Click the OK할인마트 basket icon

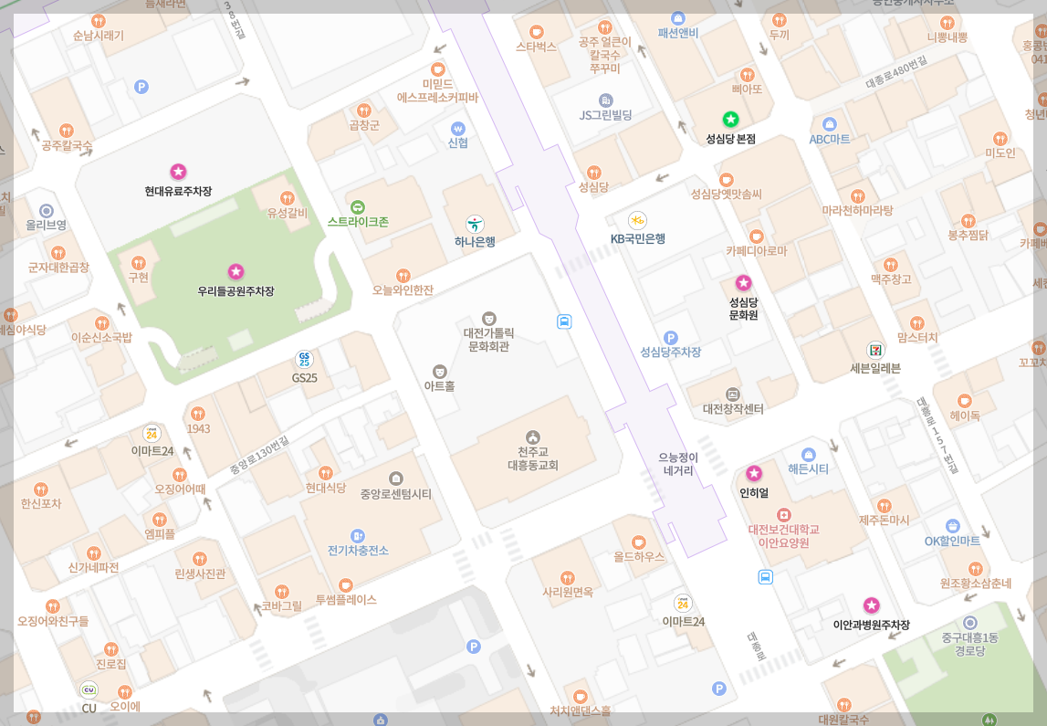coord(953,526)
